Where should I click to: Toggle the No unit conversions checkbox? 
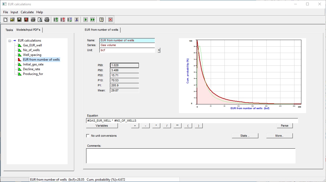[x=88, y=136]
